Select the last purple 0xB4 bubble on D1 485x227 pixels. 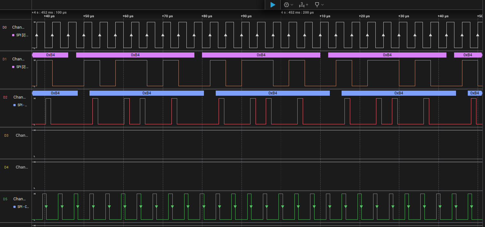[468, 55]
